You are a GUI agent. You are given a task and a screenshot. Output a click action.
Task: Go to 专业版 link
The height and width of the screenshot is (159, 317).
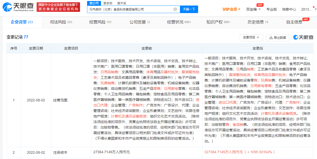(272, 9)
